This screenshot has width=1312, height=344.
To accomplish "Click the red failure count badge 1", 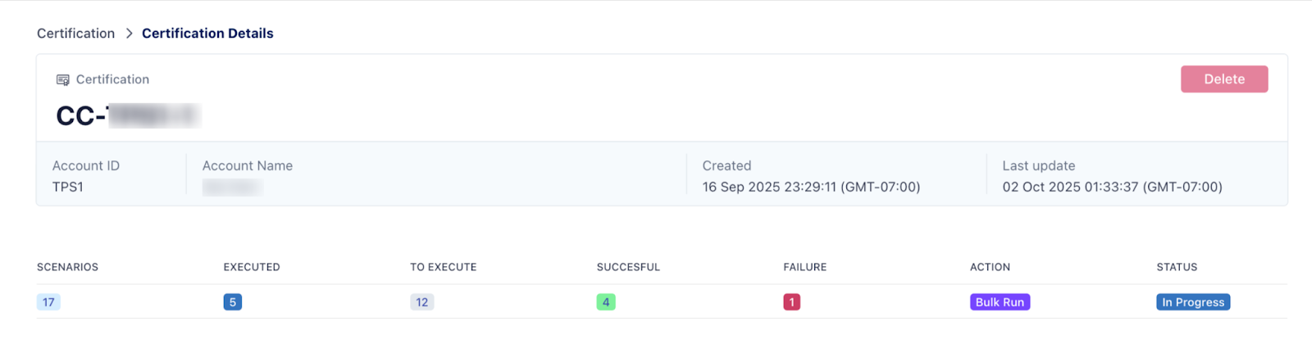I will (791, 302).
